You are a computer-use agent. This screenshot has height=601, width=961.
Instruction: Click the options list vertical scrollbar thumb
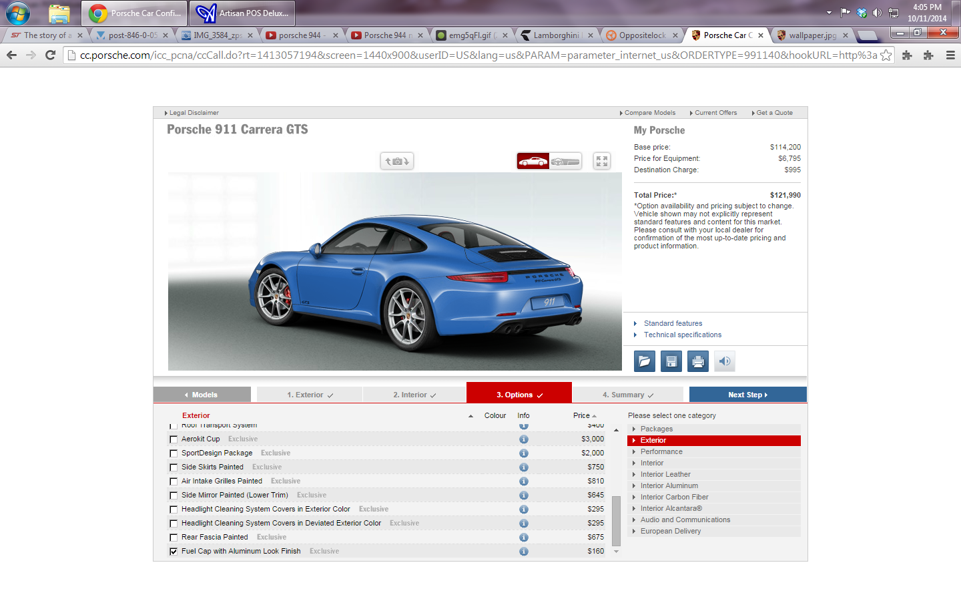coord(616,521)
